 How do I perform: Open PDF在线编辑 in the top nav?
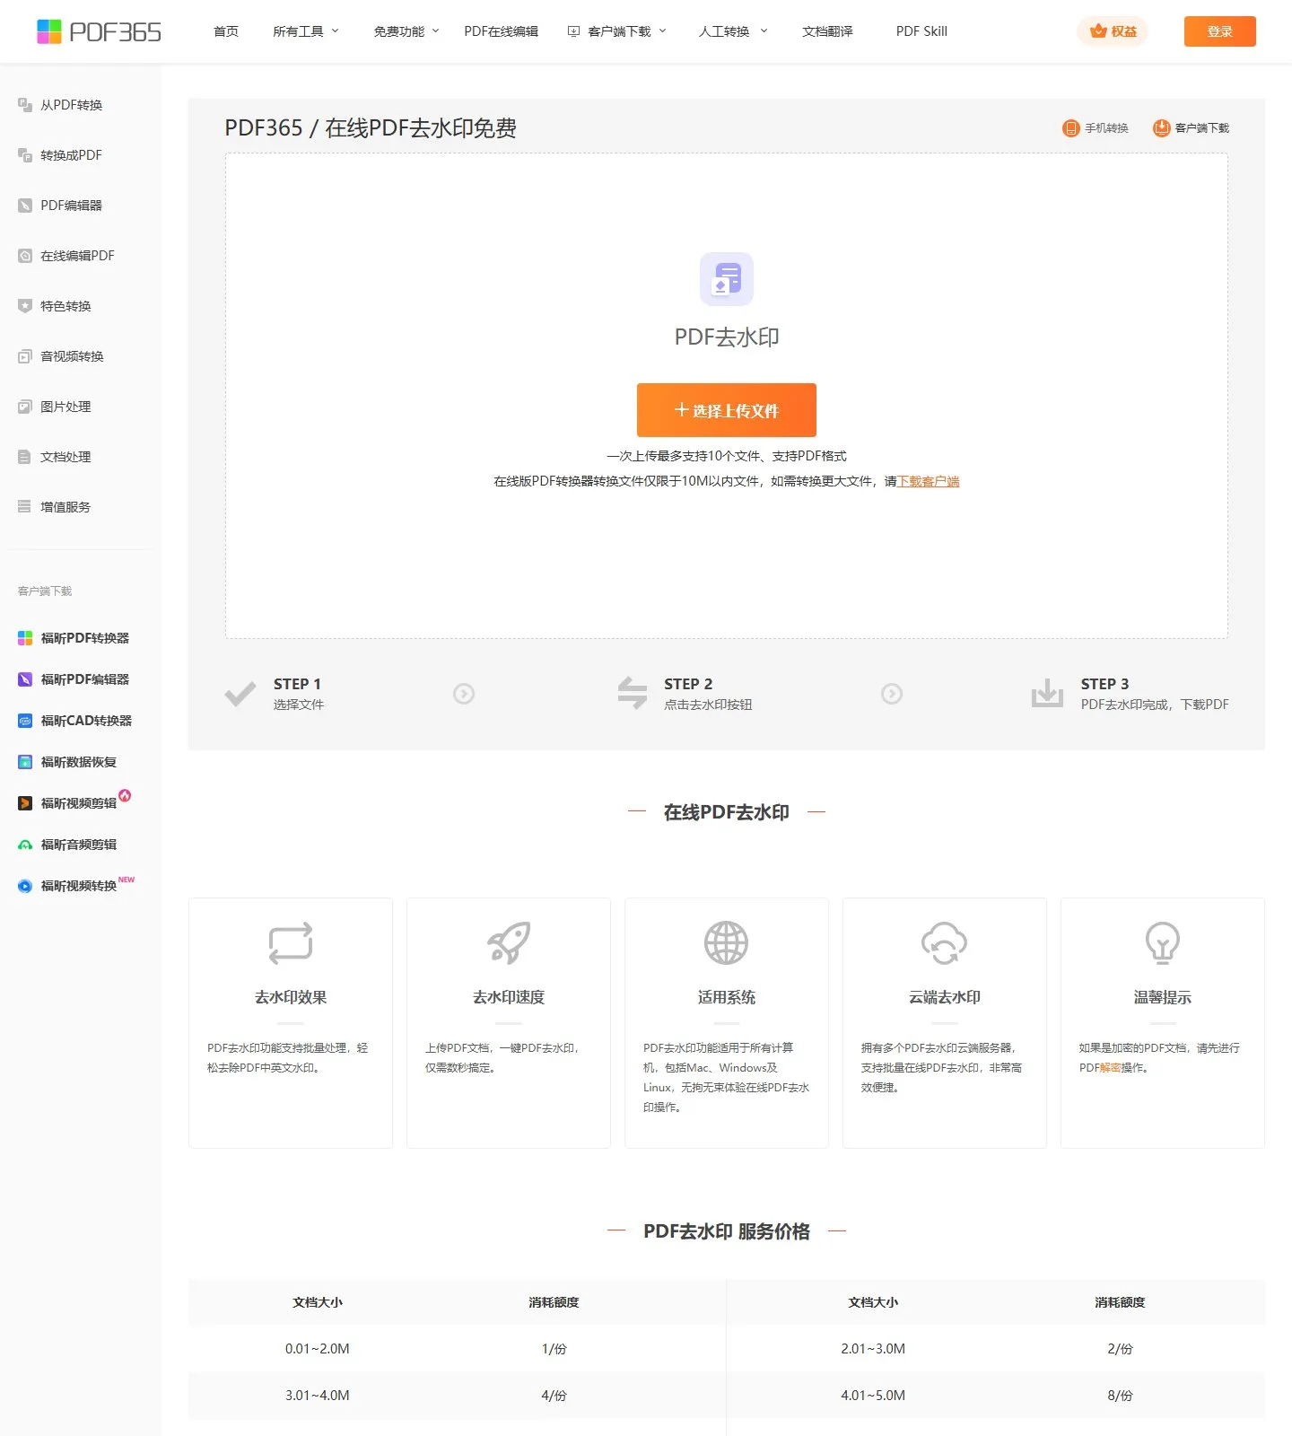click(502, 31)
